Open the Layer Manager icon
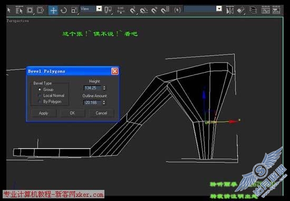Screen dimensions: 290x201 (x=253, y=10)
